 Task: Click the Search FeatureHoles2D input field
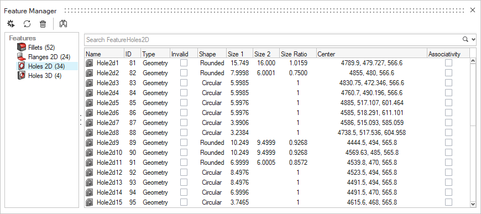[273, 40]
